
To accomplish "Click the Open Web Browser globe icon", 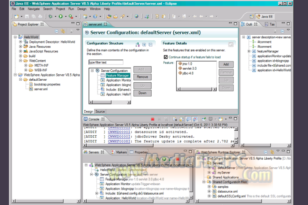I will tap(136, 17).
